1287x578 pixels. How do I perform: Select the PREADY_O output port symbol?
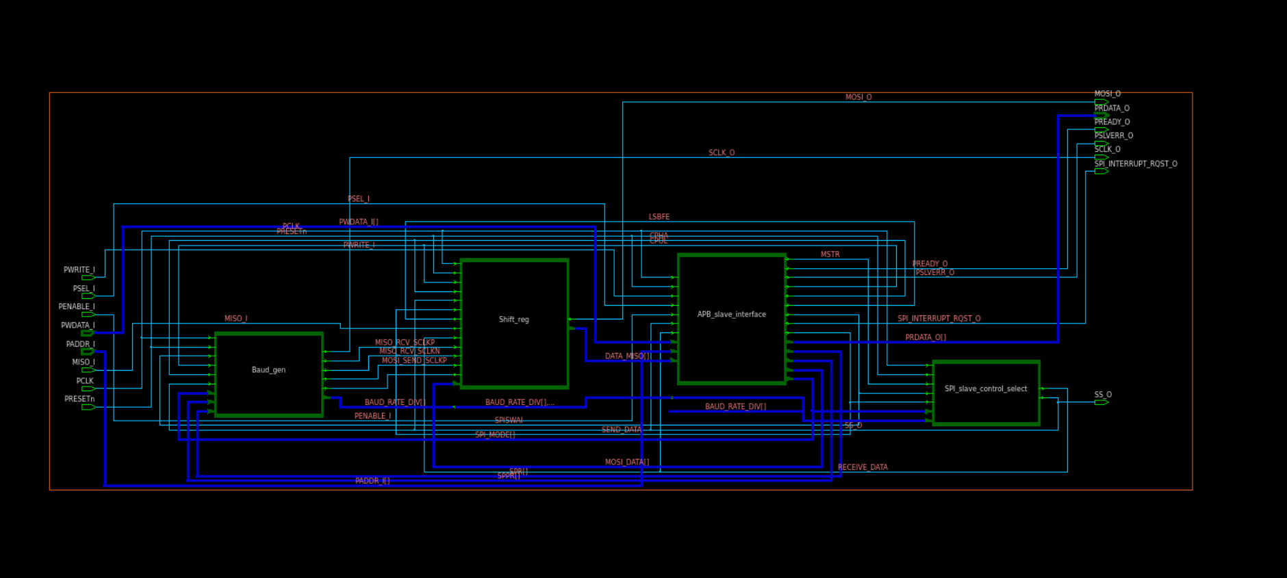pyautogui.click(x=1101, y=129)
